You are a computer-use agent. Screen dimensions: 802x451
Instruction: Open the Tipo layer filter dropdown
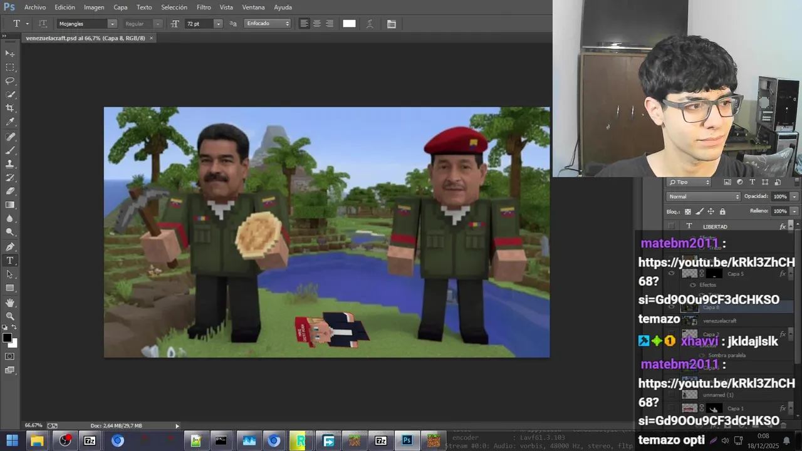pyautogui.click(x=689, y=182)
